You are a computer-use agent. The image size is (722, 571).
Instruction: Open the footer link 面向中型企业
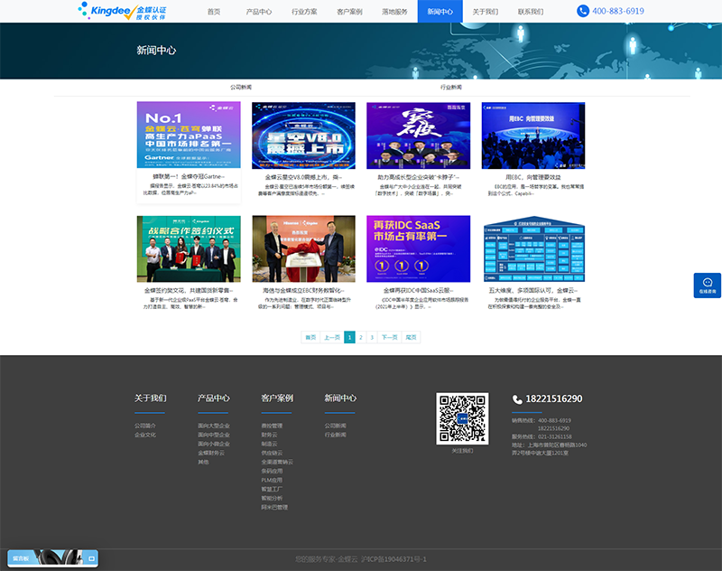(x=214, y=435)
